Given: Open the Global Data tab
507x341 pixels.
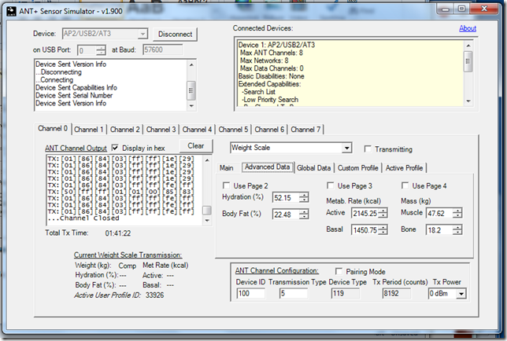Looking at the screenshot, I should click(x=313, y=167).
